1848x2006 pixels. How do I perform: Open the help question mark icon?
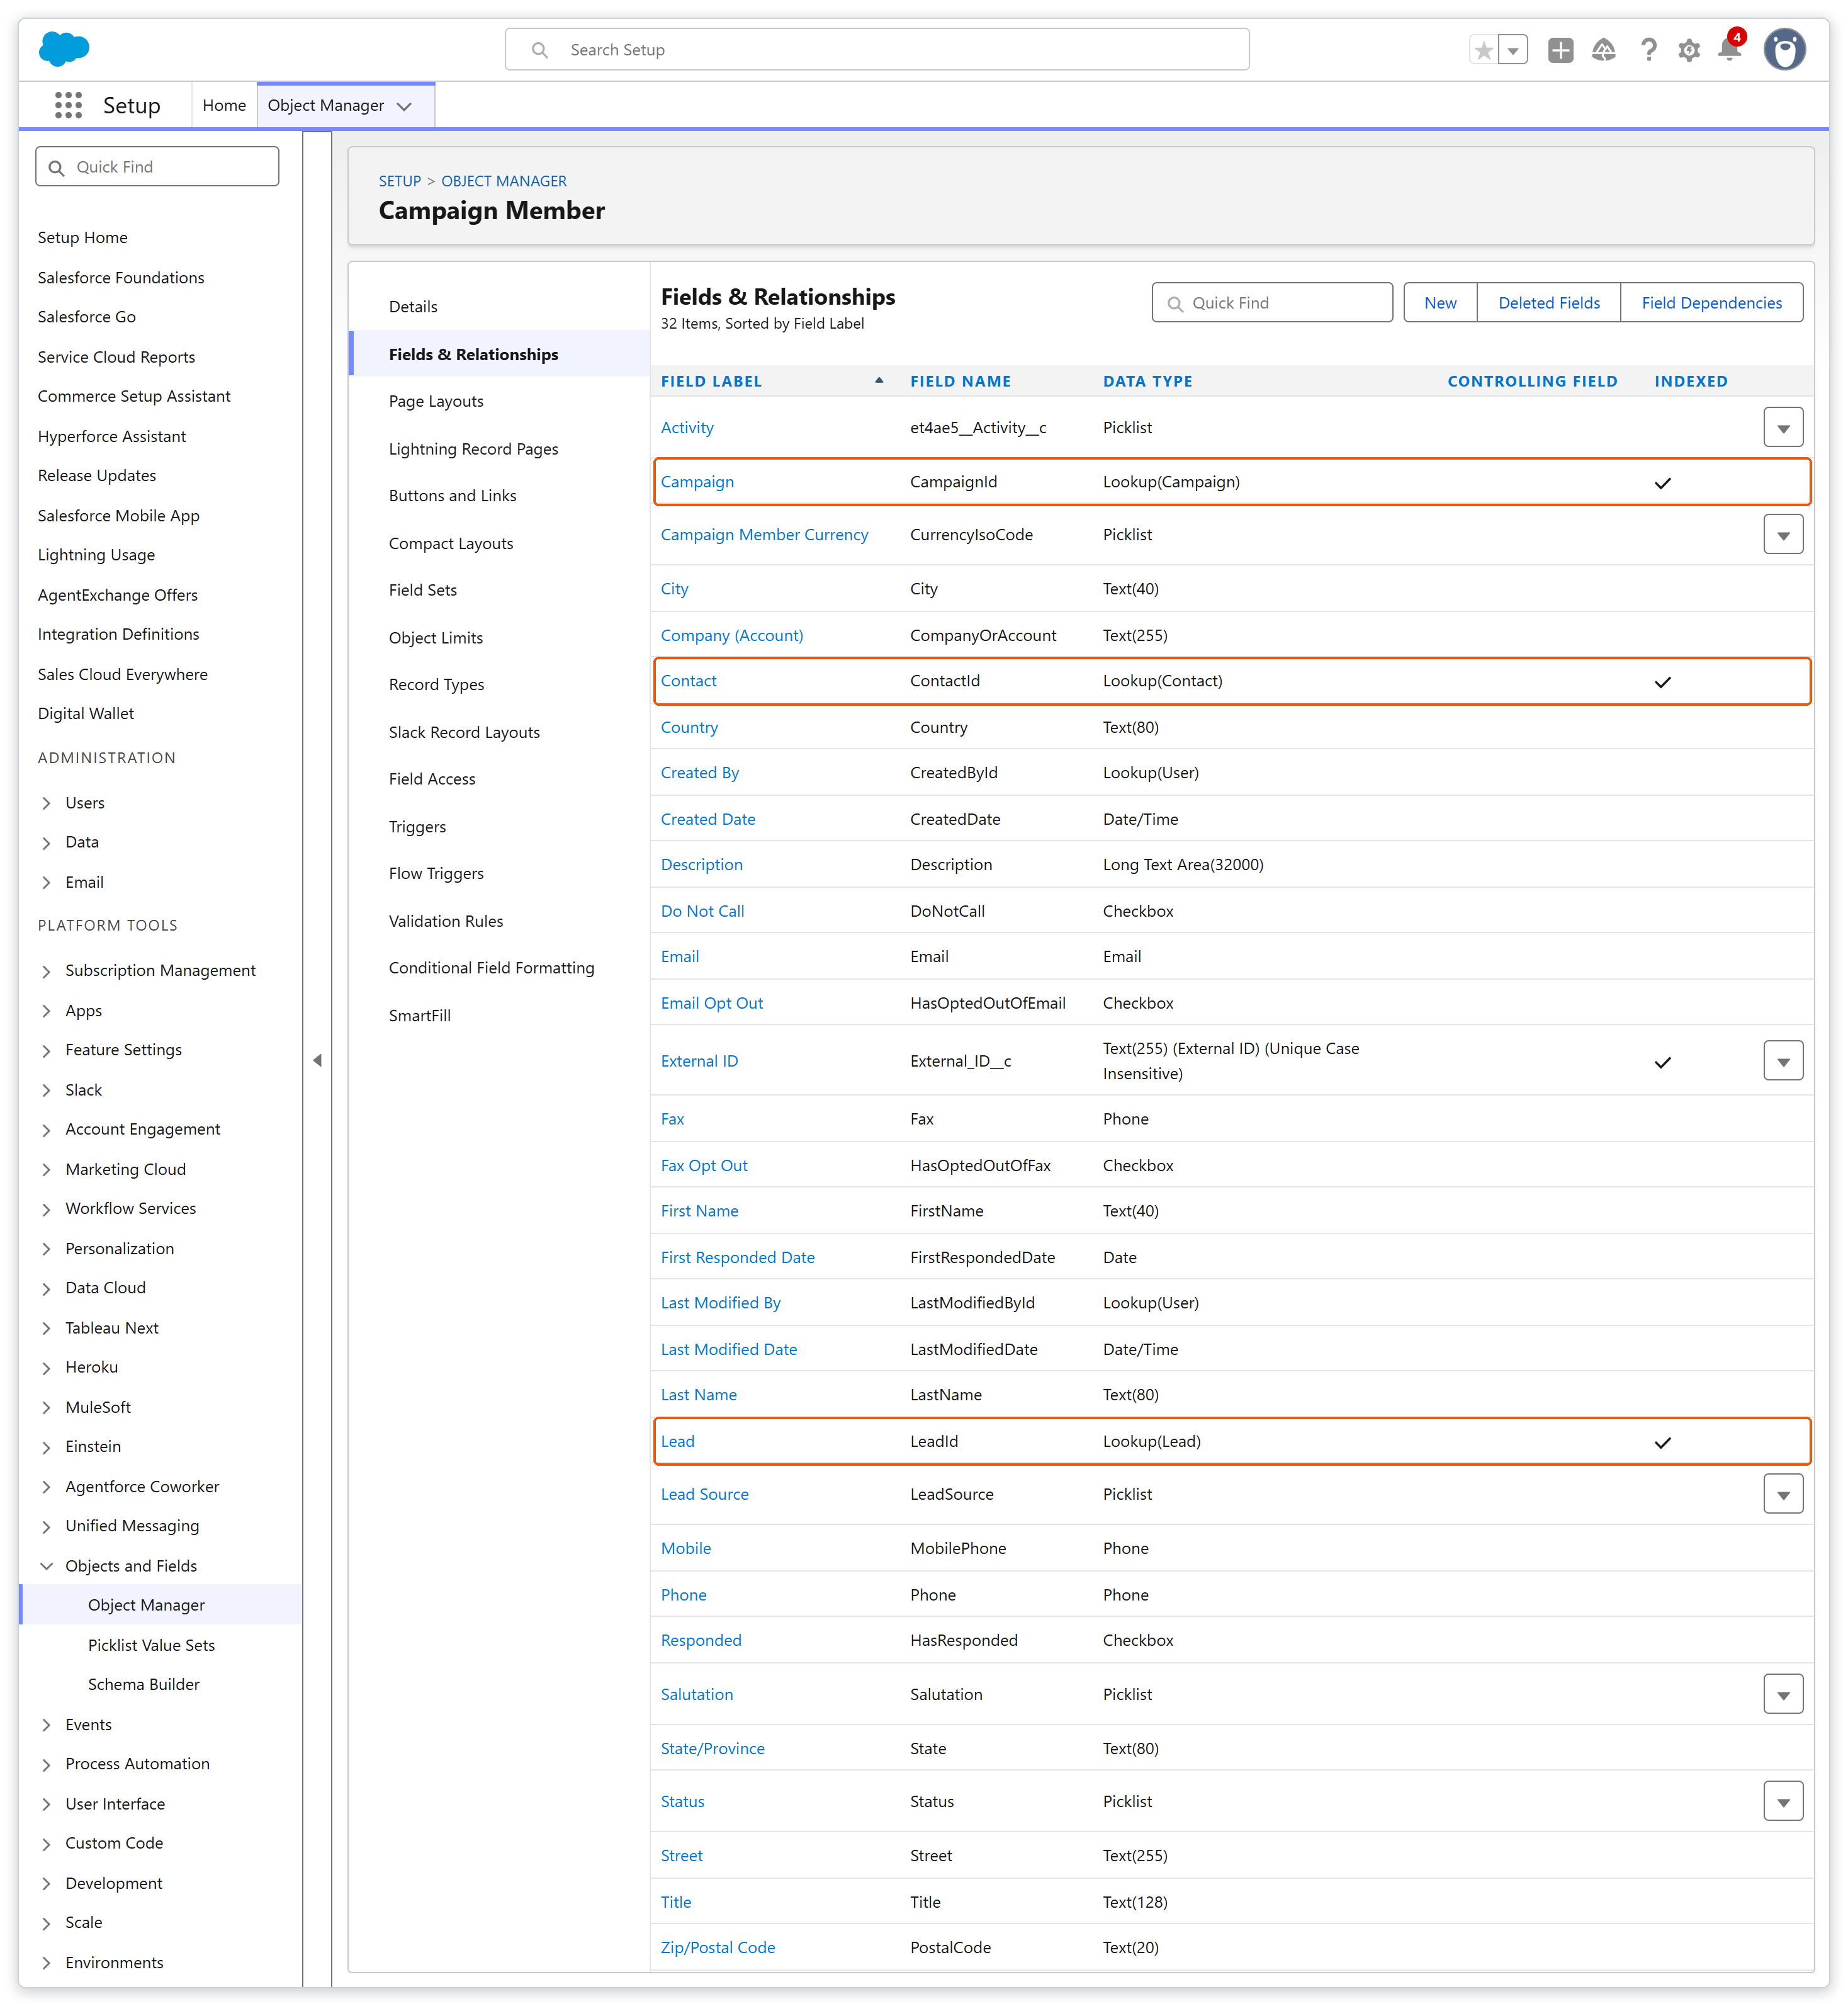[1648, 50]
